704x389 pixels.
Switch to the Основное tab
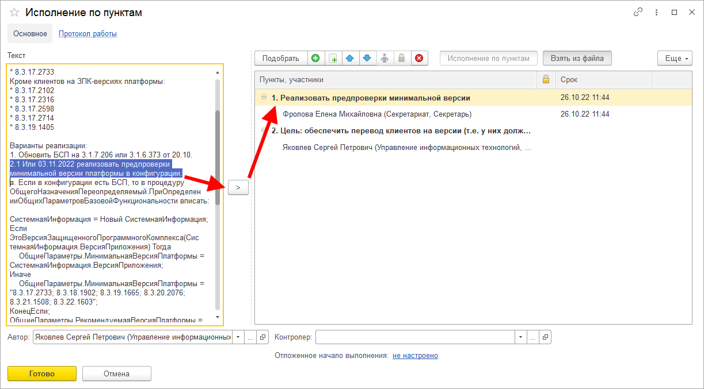(30, 34)
